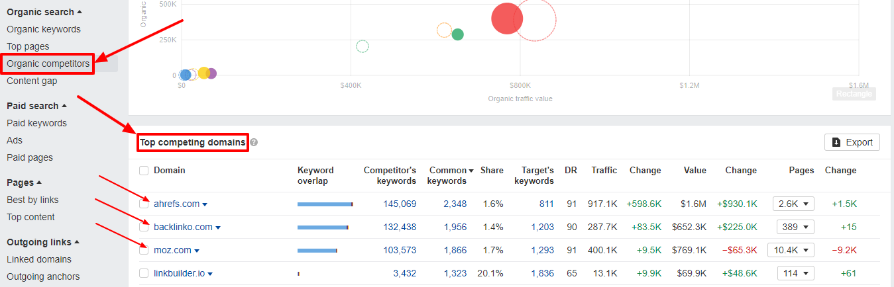The width and height of the screenshot is (894, 287).
Task: Click the dashed orange circle in chart
Action: (x=444, y=30)
